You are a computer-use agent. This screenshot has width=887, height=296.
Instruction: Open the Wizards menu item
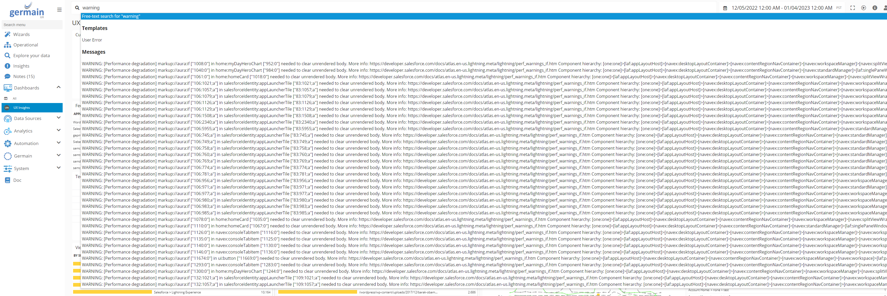point(21,34)
